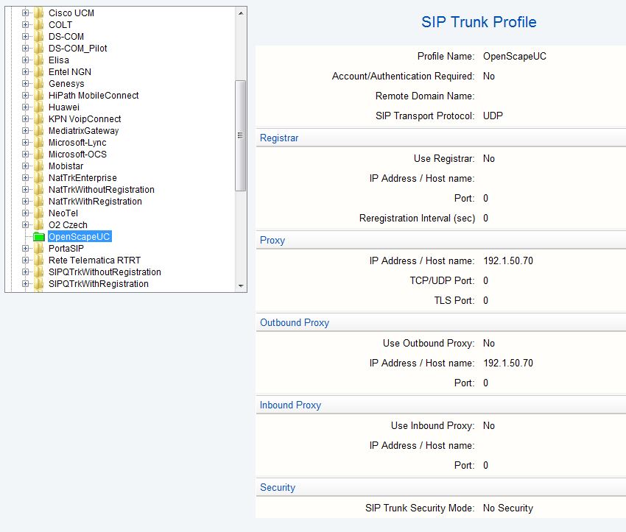Click the HiPath MobileConnect folder icon

point(39,96)
